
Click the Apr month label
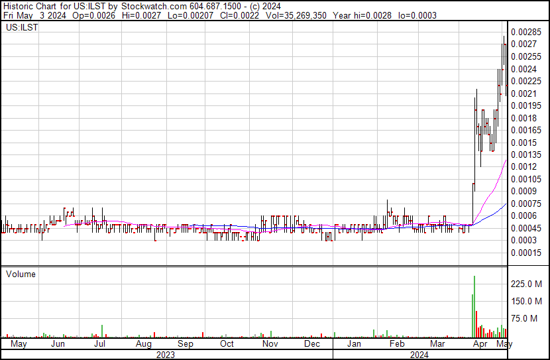(x=480, y=344)
